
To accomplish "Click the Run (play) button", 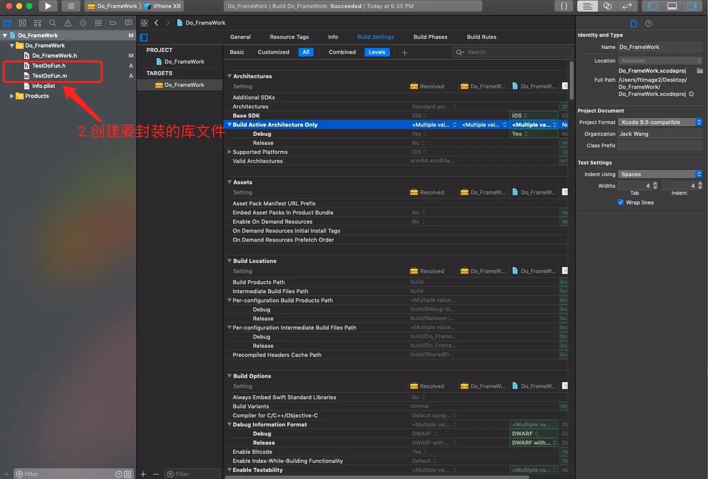I will pos(48,6).
